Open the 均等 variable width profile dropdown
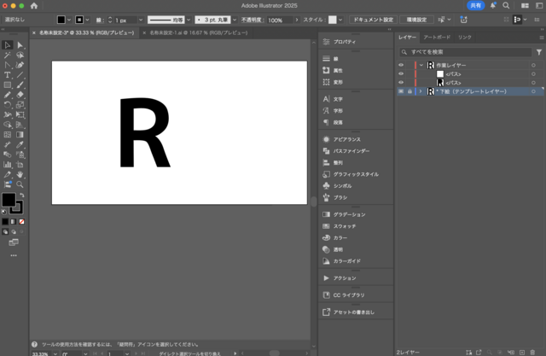The width and height of the screenshot is (546, 356). [x=189, y=20]
